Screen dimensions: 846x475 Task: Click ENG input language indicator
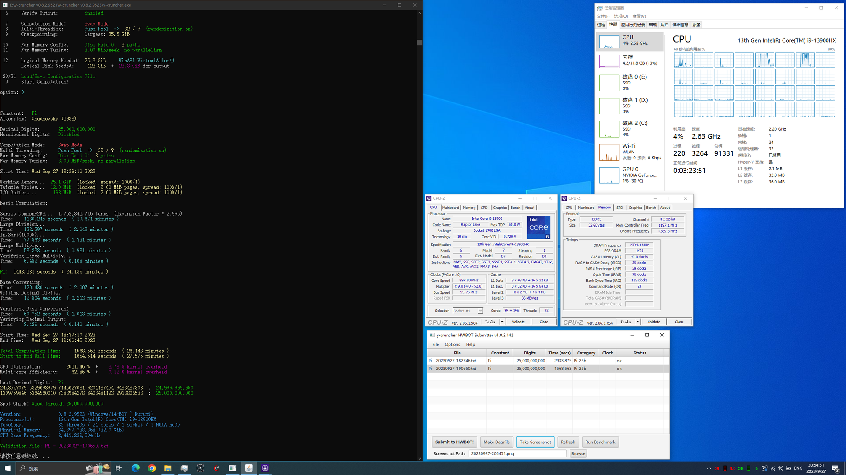coord(798,468)
